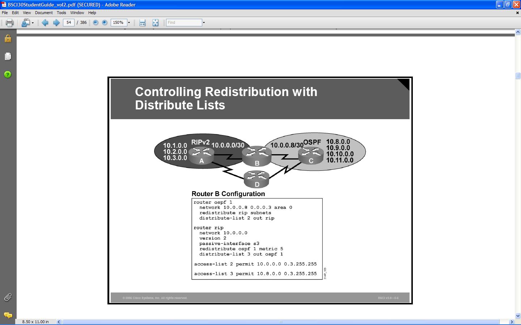Advance to next page with right arrow
This screenshot has height=325, width=521.
[56, 23]
